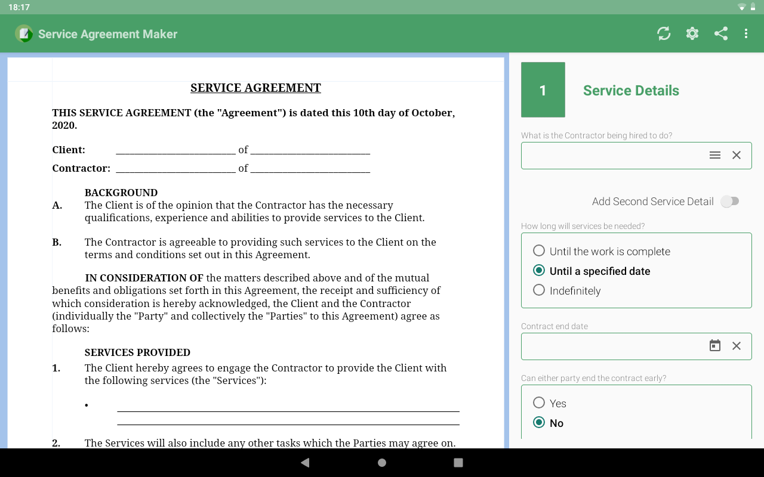Tap the step 1 number box

[x=543, y=89]
